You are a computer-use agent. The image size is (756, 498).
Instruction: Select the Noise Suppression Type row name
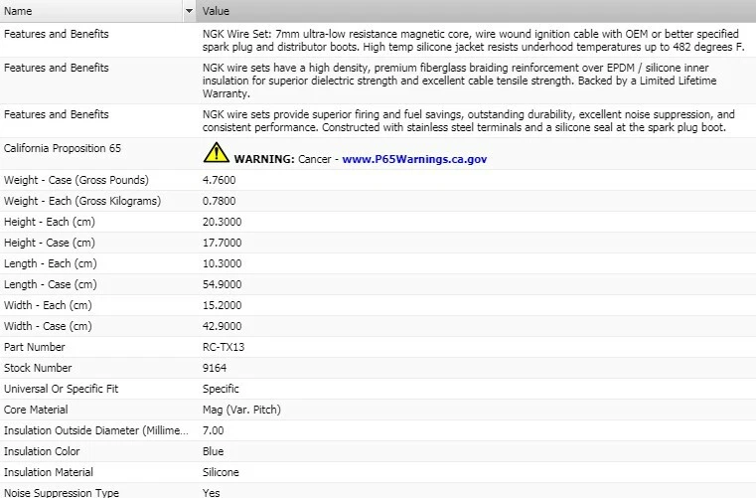62,493
